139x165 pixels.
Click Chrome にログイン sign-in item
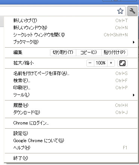pyautogui.click(x=71, y=123)
